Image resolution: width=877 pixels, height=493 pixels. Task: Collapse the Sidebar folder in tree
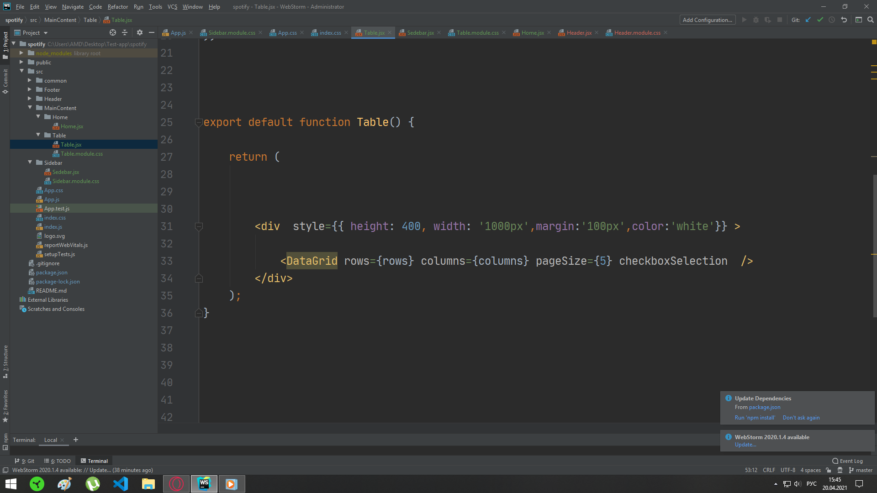coord(30,163)
